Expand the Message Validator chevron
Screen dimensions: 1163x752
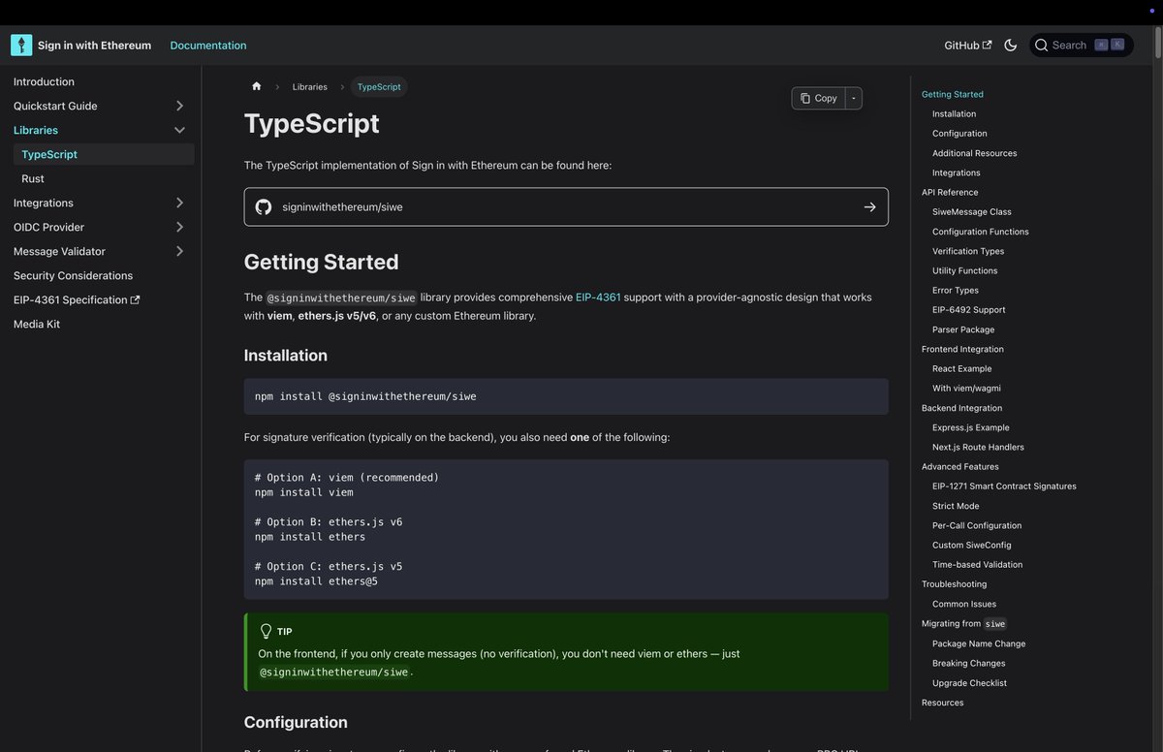(179, 251)
